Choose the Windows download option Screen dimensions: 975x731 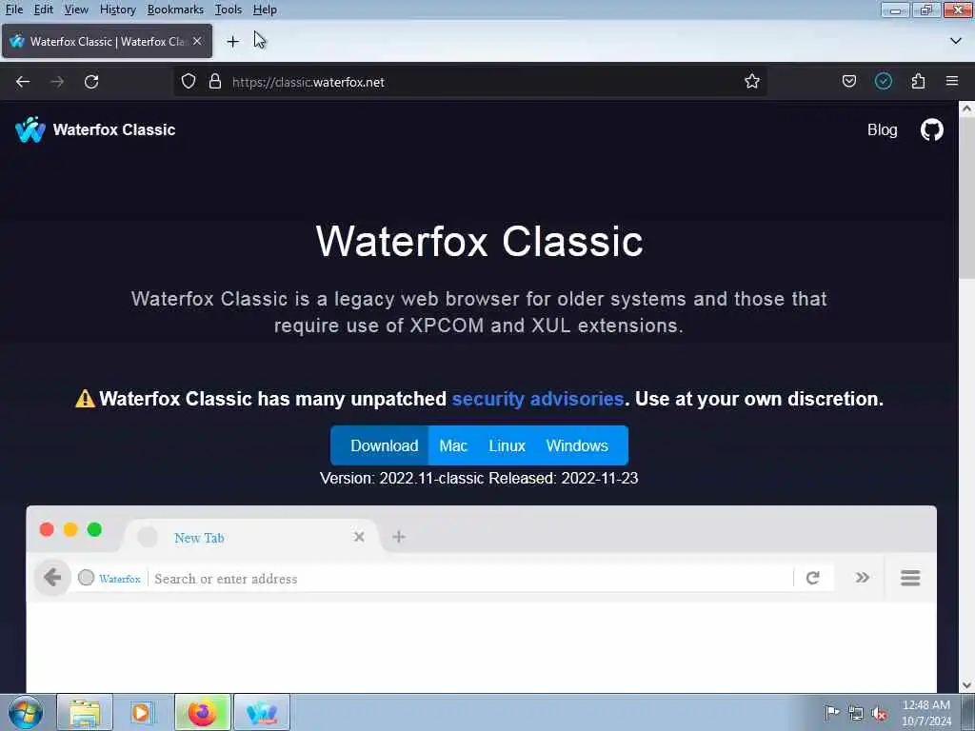click(x=577, y=445)
